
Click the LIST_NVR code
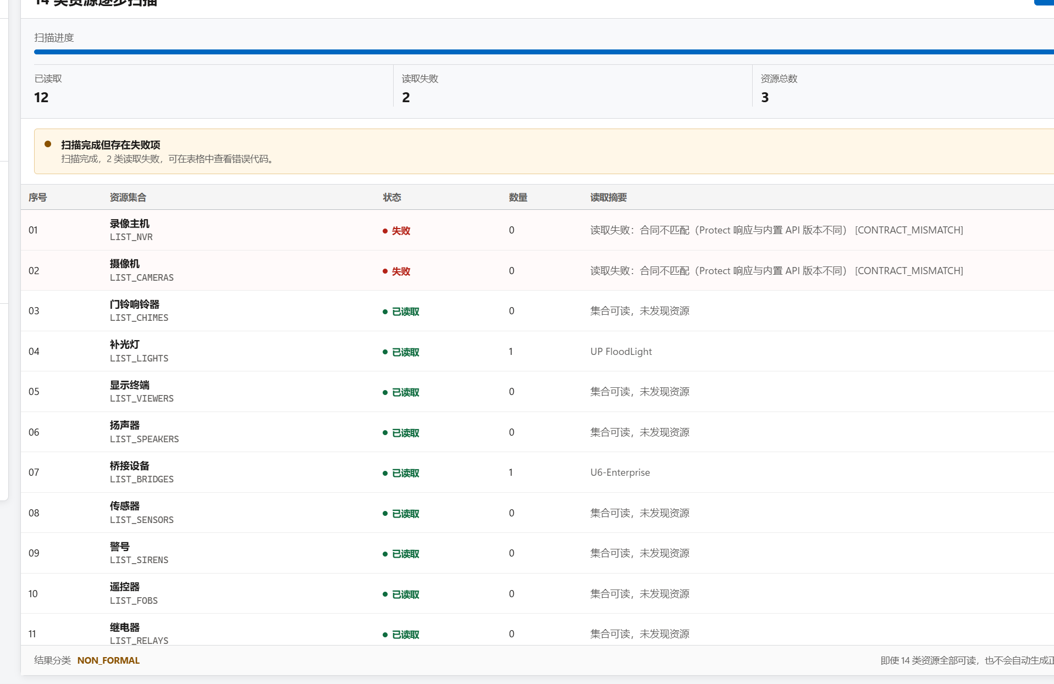131,237
